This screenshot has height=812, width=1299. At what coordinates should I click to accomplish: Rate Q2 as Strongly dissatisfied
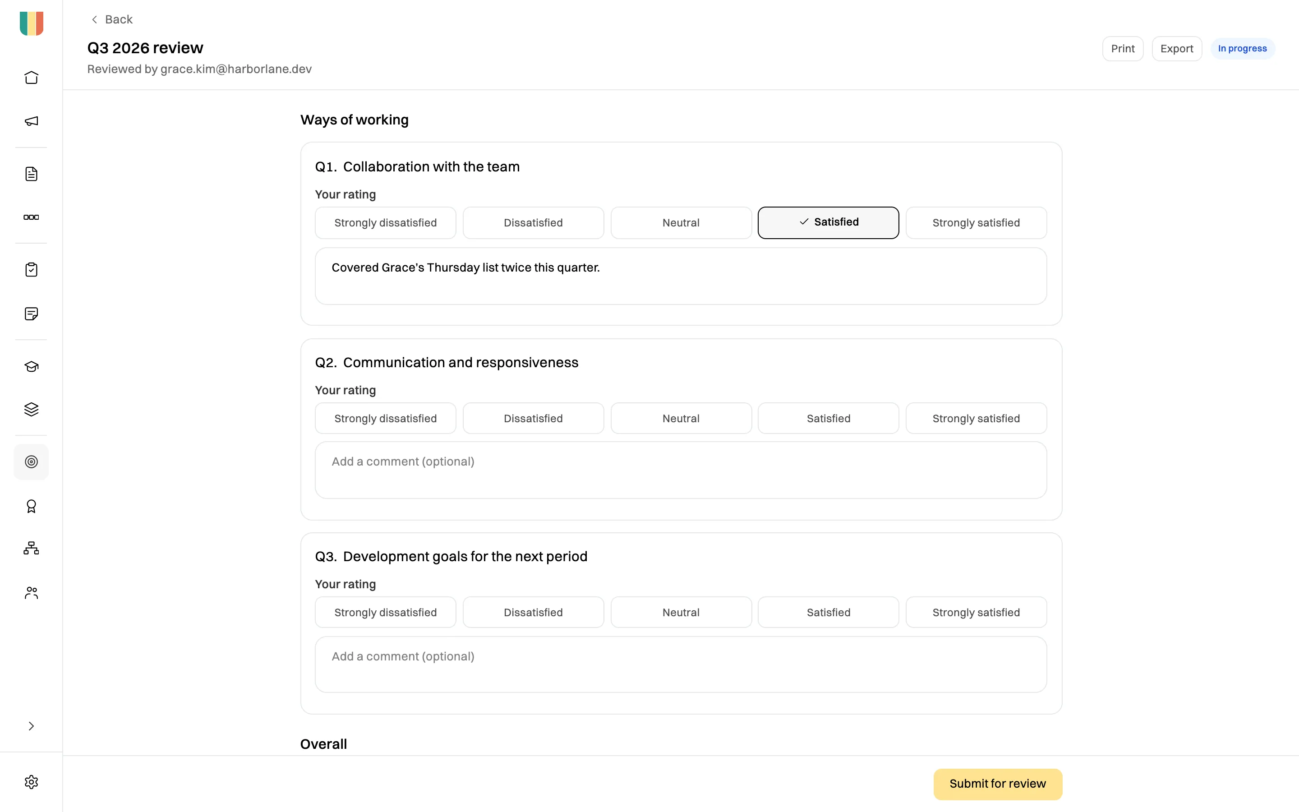pos(385,418)
